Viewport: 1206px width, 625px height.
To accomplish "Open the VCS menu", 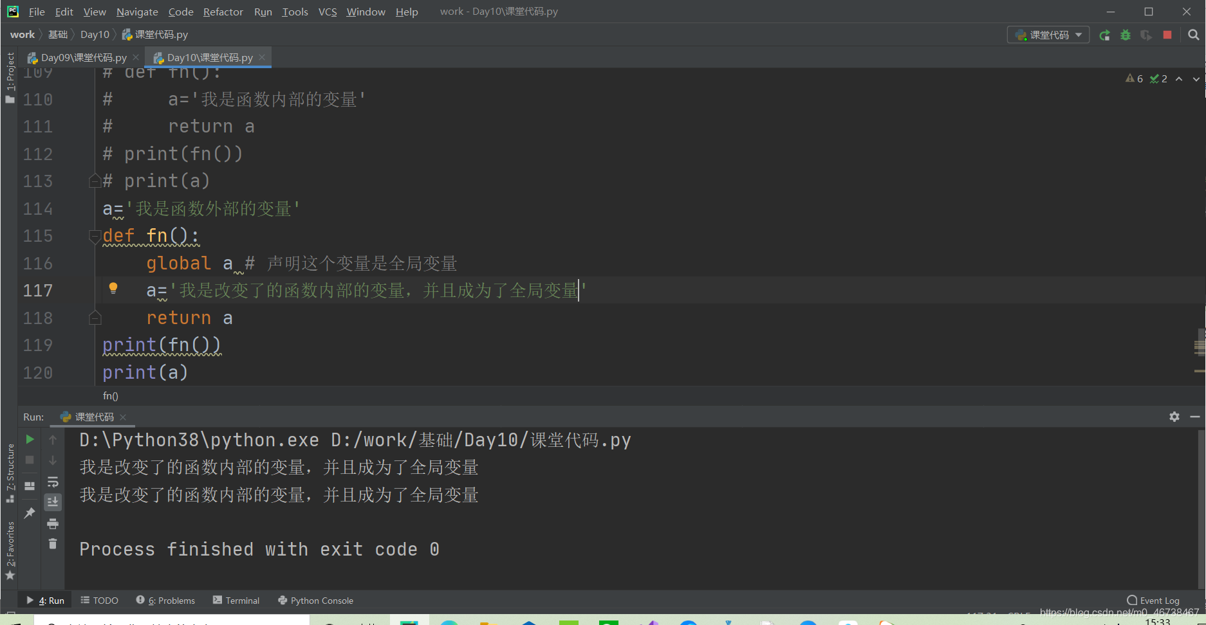I will [328, 12].
